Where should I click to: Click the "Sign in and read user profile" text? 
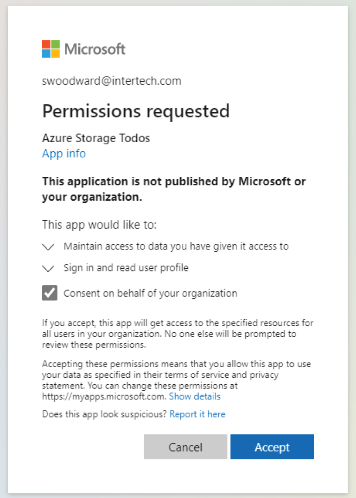click(126, 268)
